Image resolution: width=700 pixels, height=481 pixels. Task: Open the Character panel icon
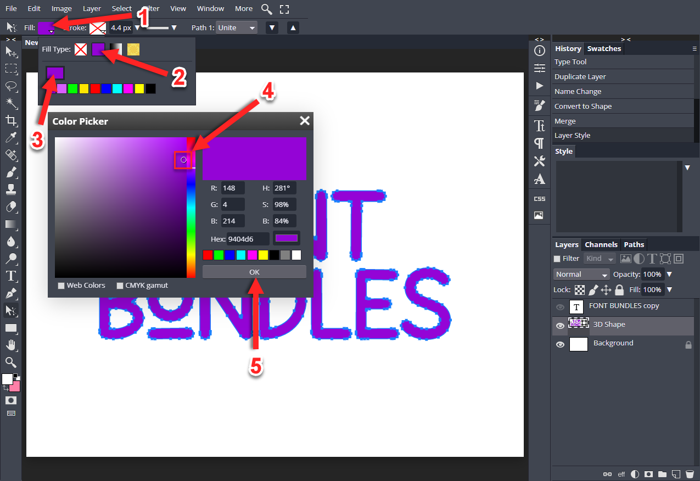pos(540,126)
